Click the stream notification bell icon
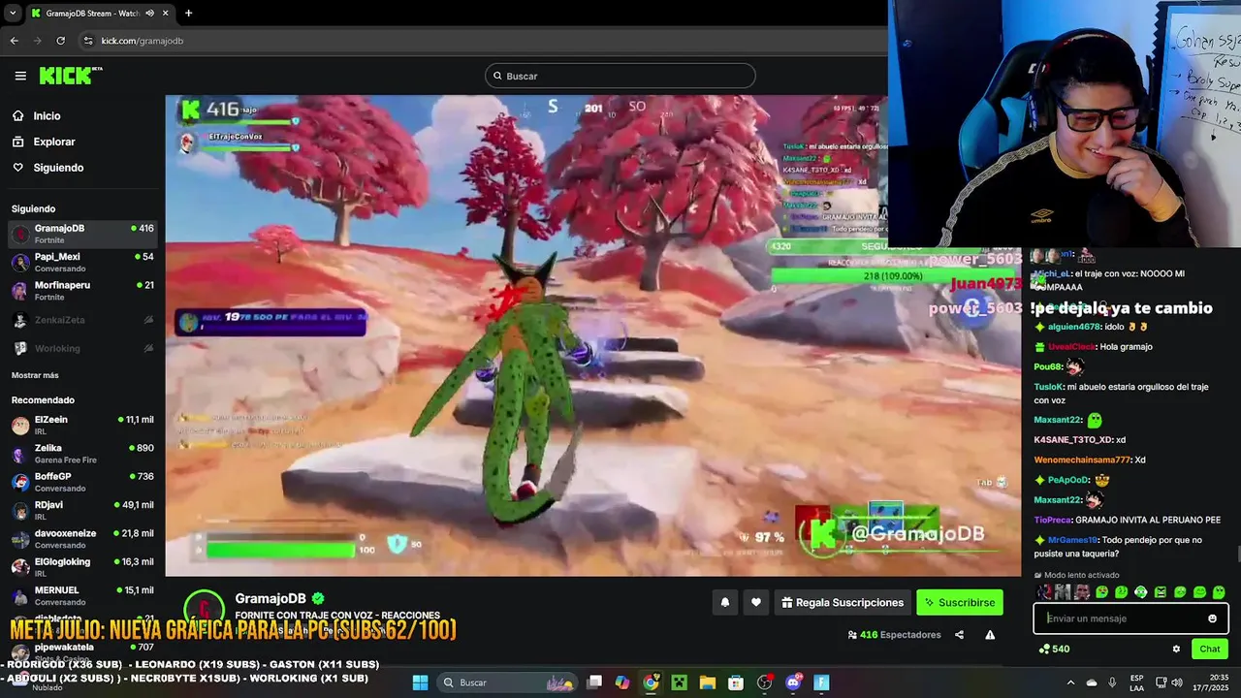This screenshot has width=1241, height=698. coord(724,602)
